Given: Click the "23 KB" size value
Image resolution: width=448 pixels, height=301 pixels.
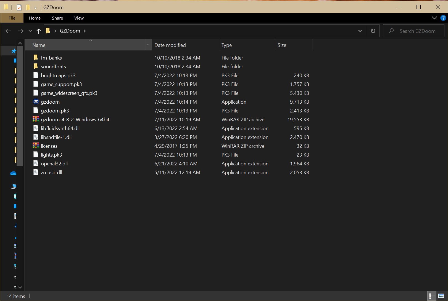Looking at the screenshot, I should (303, 155).
